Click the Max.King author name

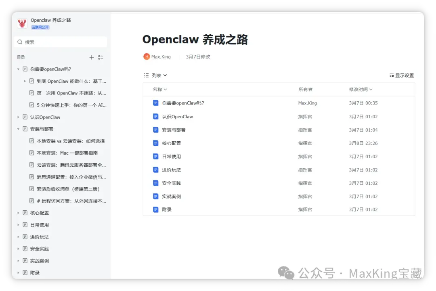(161, 57)
